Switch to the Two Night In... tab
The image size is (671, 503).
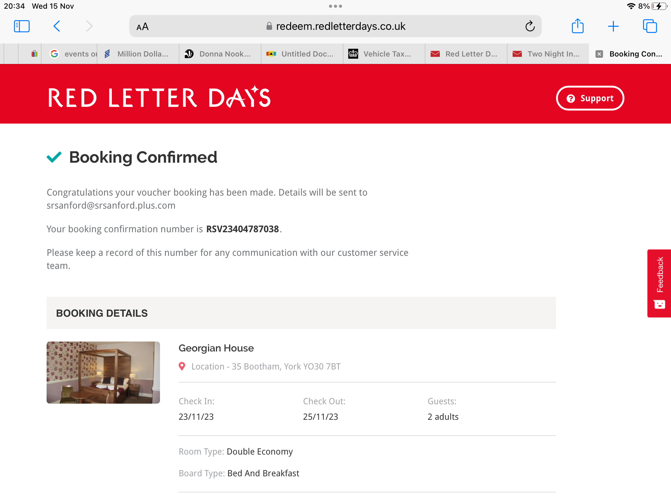[548, 54]
